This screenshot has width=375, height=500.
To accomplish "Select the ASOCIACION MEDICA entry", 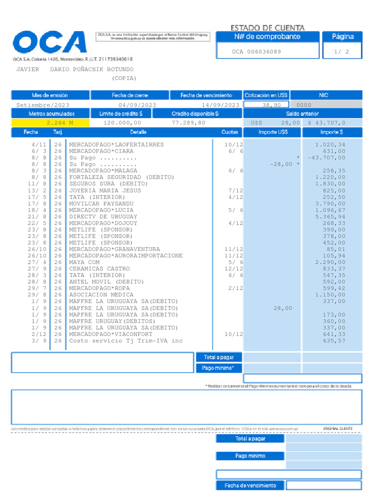I will coord(102,295).
